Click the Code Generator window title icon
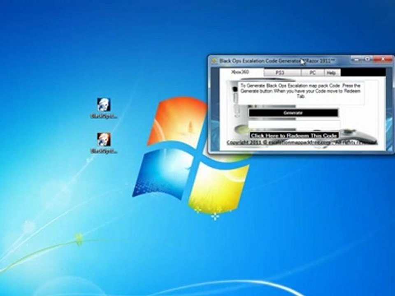Image resolution: width=395 pixels, height=296 pixels. 214,61
